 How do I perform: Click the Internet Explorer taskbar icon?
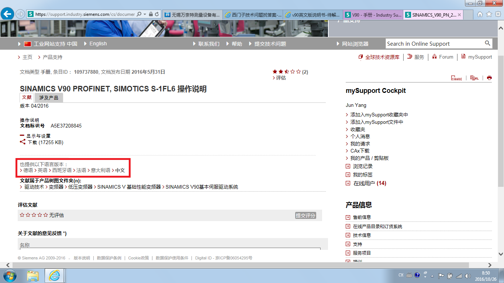(55, 275)
